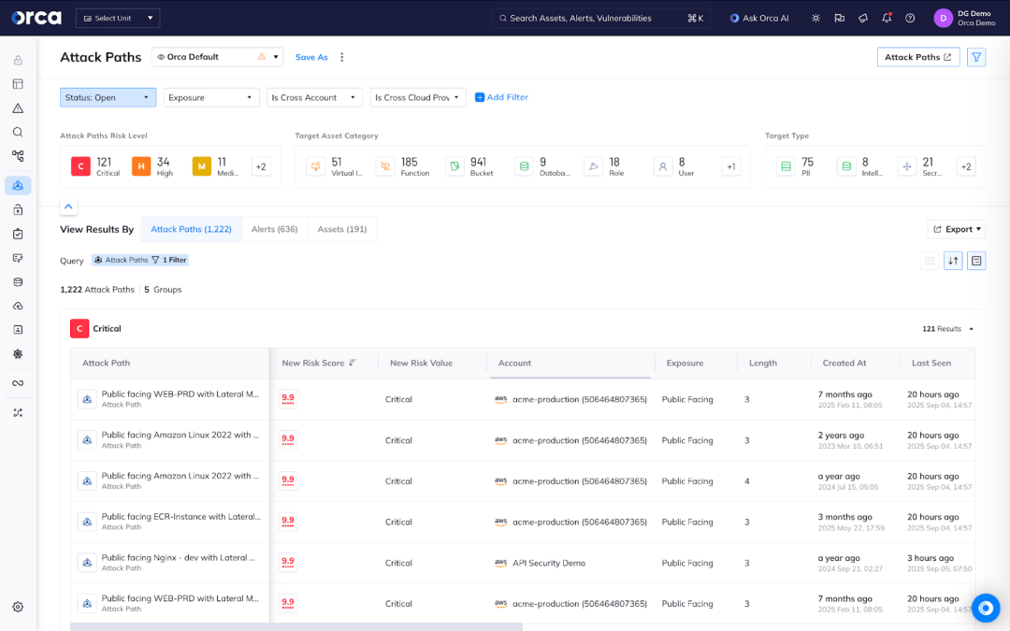Click the funnel filter icon beside Attack Paths button
1010x631 pixels.
976,57
